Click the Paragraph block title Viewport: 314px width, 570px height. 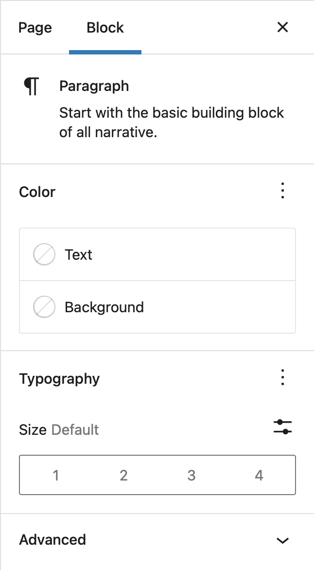tap(94, 86)
